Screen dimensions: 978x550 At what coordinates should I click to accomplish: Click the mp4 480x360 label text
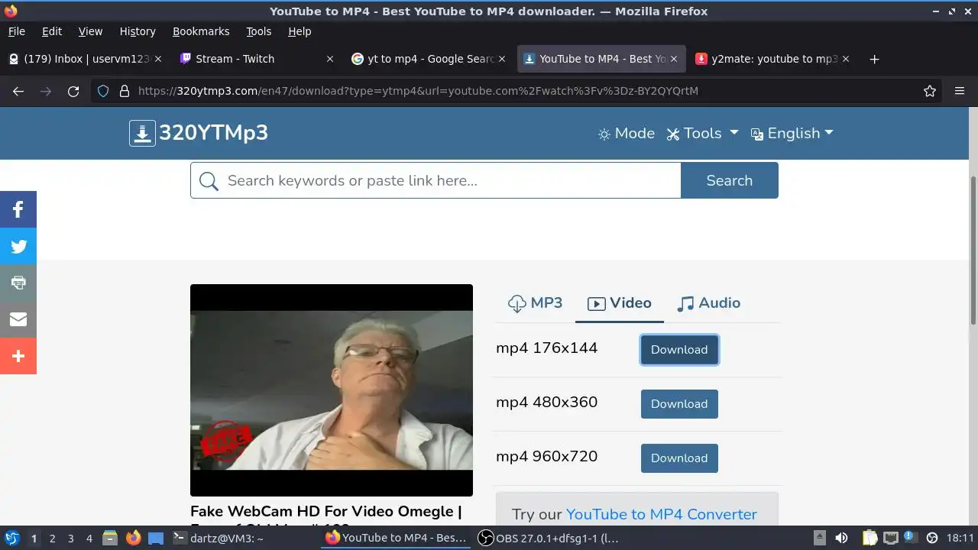pos(546,402)
